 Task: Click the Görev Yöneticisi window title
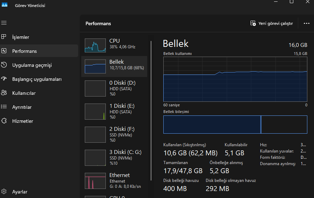pyautogui.click(x=30, y=5)
